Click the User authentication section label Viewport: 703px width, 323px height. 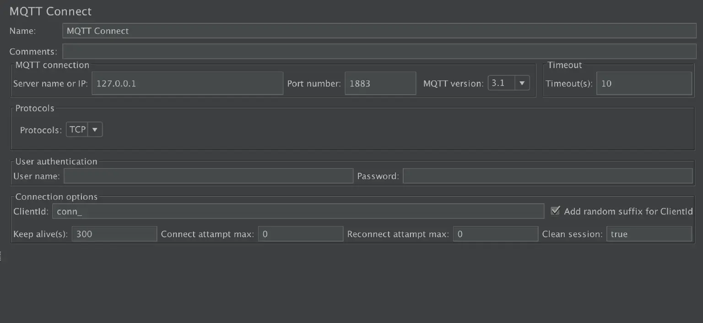pyautogui.click(x=56, y=161)
